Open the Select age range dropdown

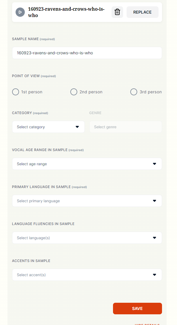(x=87, y=164)
